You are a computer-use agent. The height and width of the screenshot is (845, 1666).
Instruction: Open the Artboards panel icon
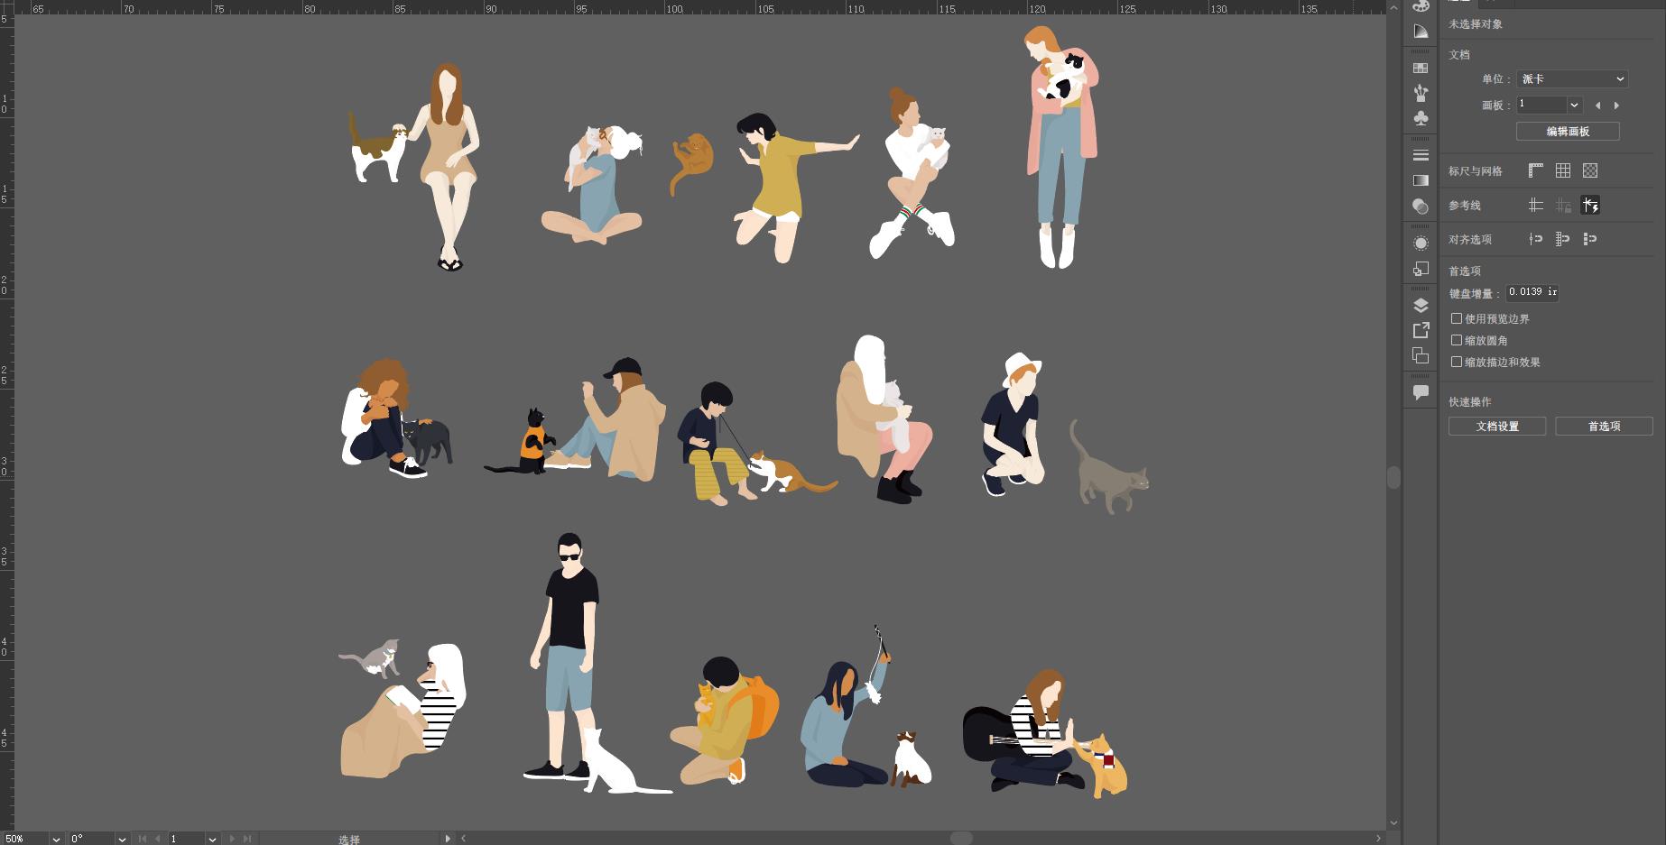[x=1421, y=355]
